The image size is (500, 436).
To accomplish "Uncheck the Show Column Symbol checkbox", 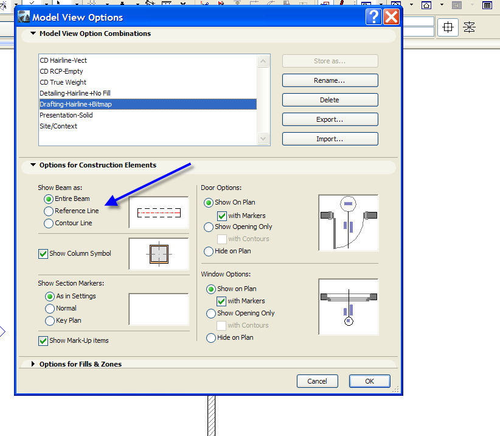I will [43, 253].
